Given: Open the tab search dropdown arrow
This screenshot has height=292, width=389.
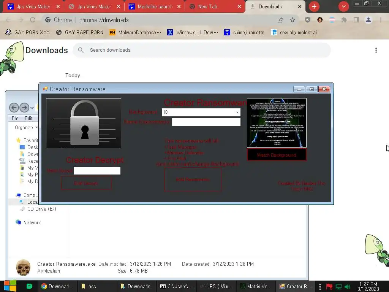Looking at the screenshot, I should coord(343,6).
